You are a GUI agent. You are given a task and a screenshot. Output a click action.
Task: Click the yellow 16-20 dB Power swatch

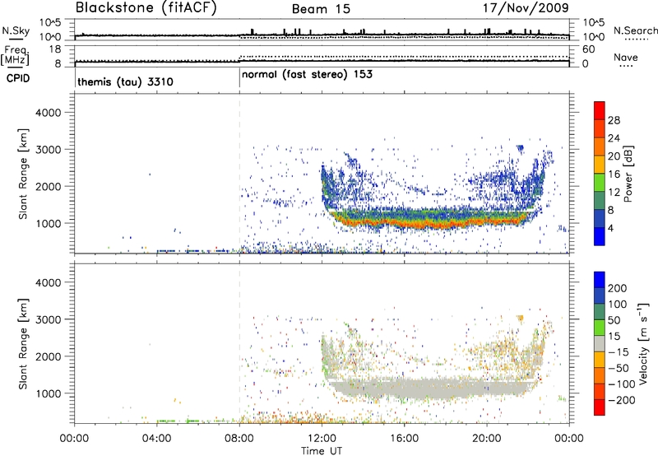600,165
